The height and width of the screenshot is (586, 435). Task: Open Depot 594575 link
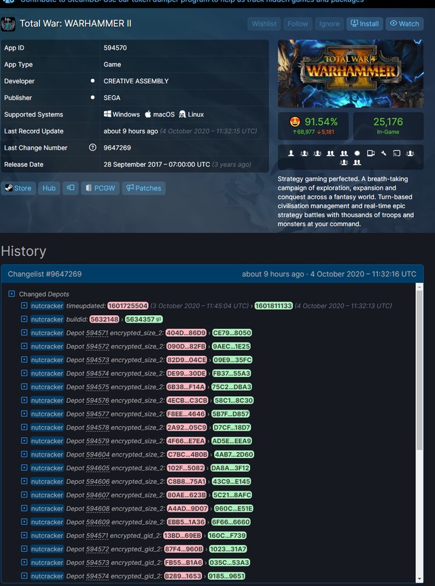pyautogui.click(x=97, y=387)
